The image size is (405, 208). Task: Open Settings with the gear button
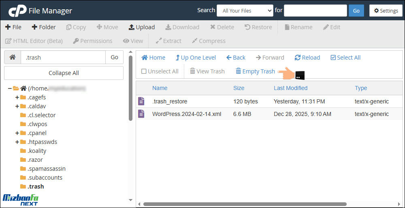pos(386,11)
